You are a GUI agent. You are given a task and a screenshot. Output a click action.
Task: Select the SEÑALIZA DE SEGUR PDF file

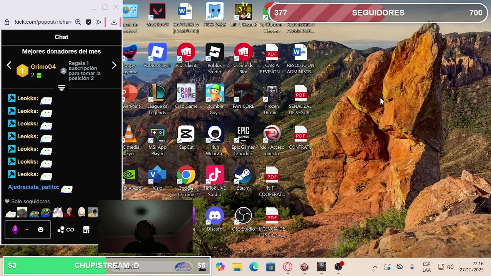(300, 100)
